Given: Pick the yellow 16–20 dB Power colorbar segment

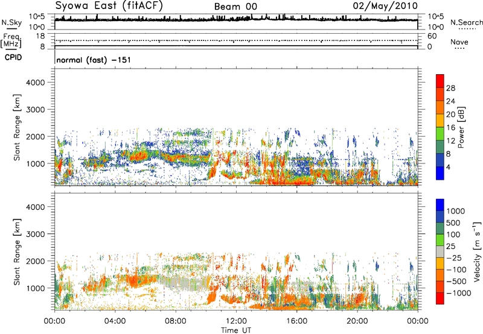Looking at the screenshot, I should point(440,121).
